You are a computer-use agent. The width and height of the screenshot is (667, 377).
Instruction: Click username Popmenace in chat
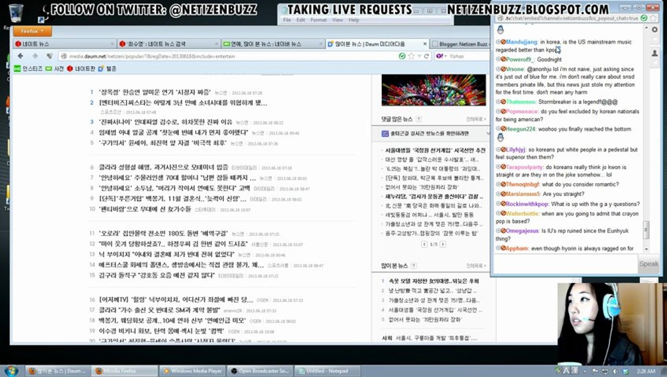pyautogui.click(x=522, y=112)
